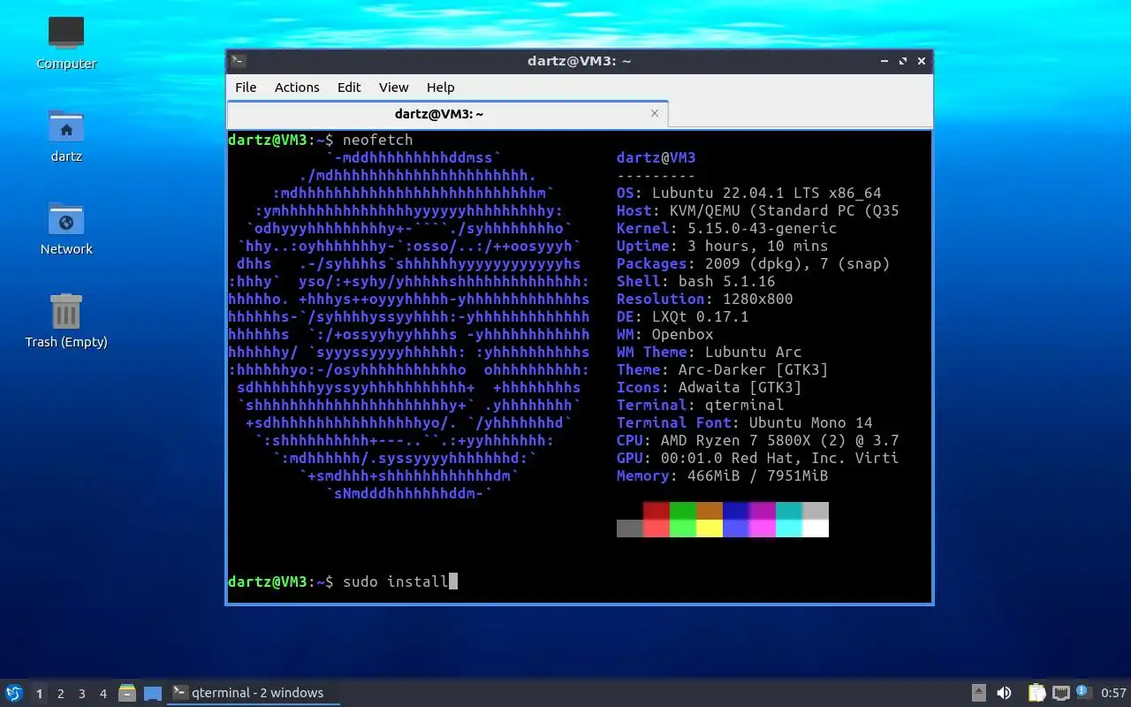Viewport: 1131px width, 707px height.
Task: Click the 'Shell: bash 5.1.16' line
Action: click(x=695, y=281)
